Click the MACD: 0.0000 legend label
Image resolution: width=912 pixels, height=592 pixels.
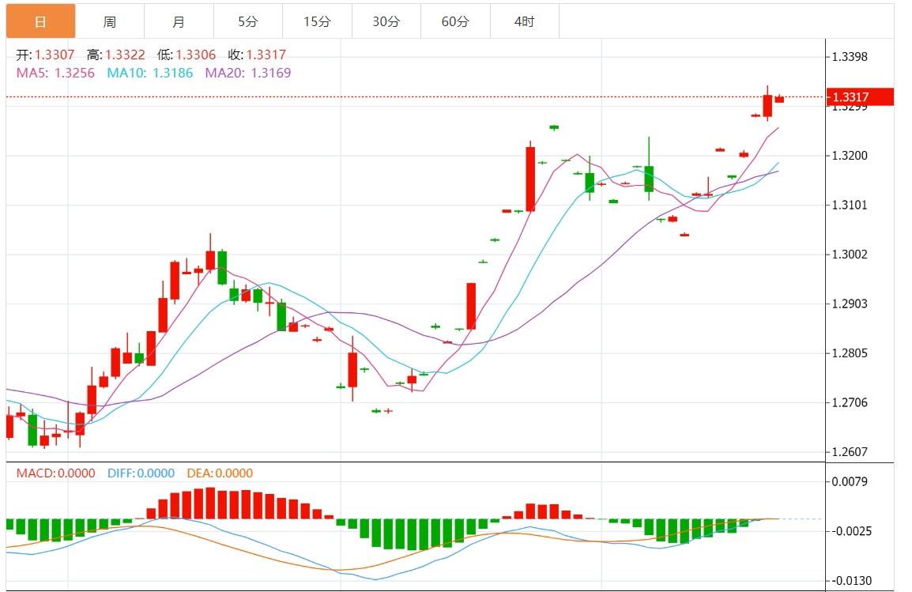click(55, 473)
